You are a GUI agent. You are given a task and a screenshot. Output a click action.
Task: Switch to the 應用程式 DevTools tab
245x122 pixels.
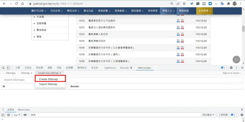[x=82, y=68]
